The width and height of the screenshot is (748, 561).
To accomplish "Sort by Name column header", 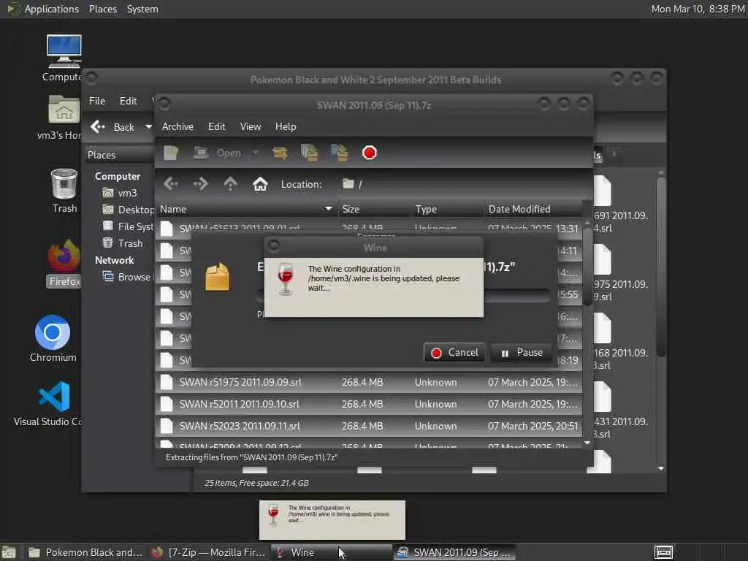I will (x=246, y=209).
